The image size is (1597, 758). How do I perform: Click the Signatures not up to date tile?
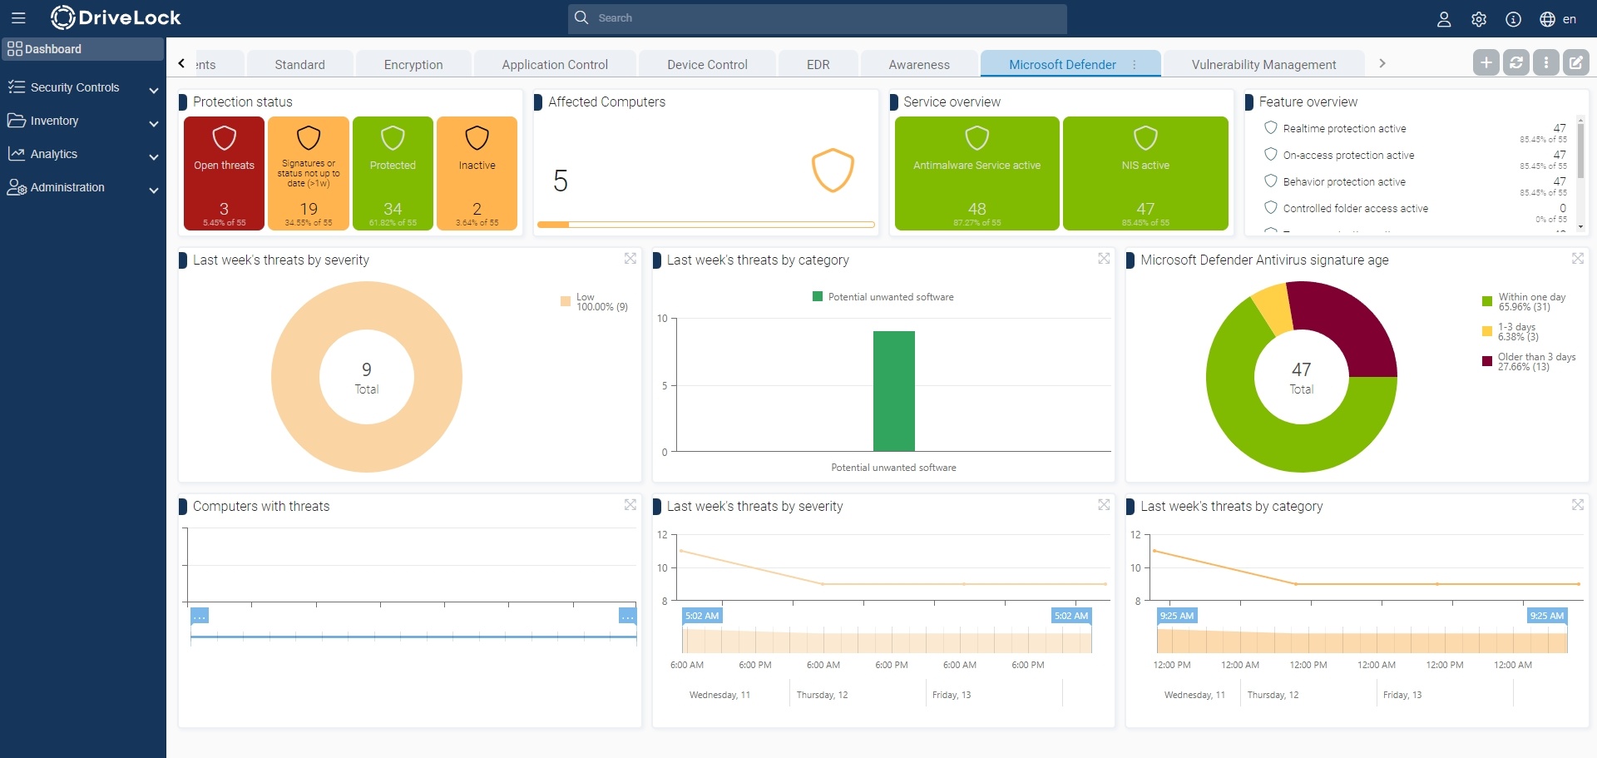pos(309,173)
